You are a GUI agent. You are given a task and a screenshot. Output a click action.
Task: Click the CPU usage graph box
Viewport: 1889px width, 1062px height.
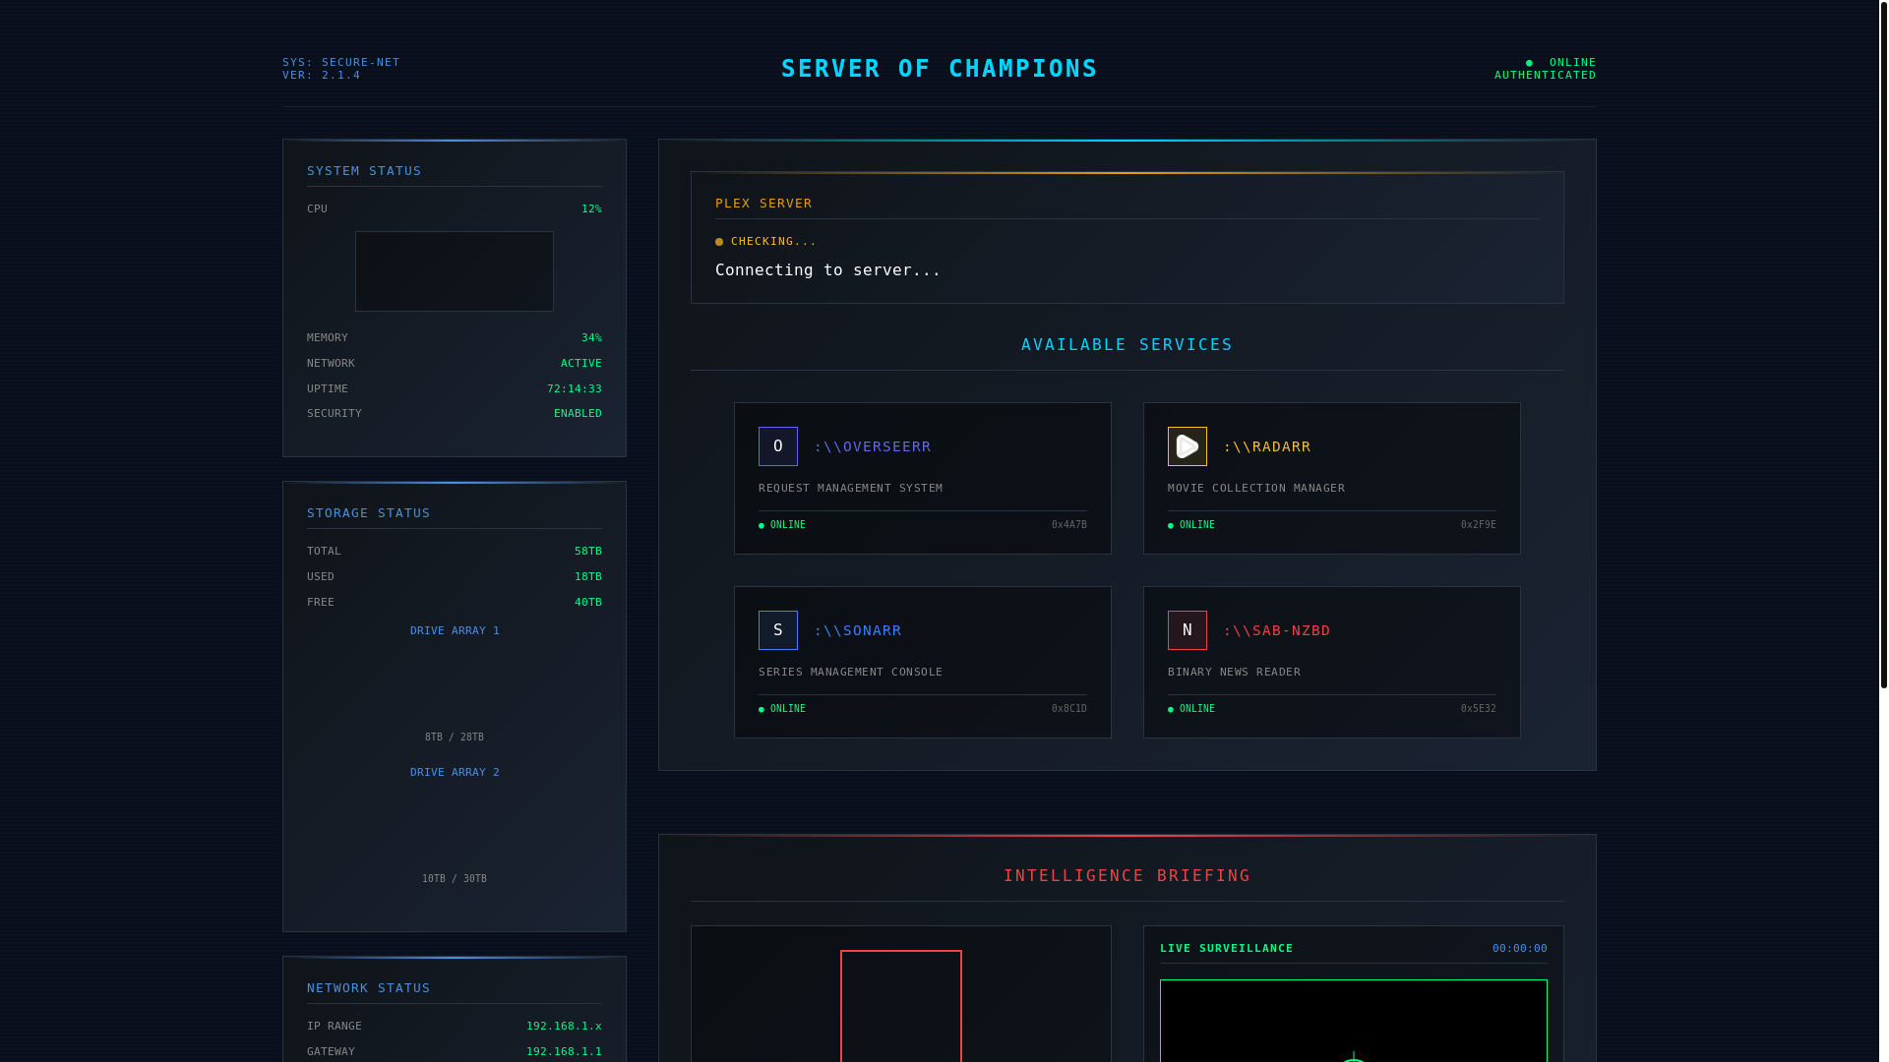455,271
